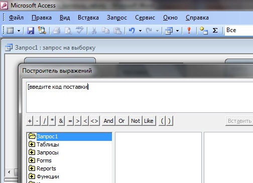Viewport: 253px width, 183px height.
Task: Select the Таблицы tree item label
Action: 48,144
